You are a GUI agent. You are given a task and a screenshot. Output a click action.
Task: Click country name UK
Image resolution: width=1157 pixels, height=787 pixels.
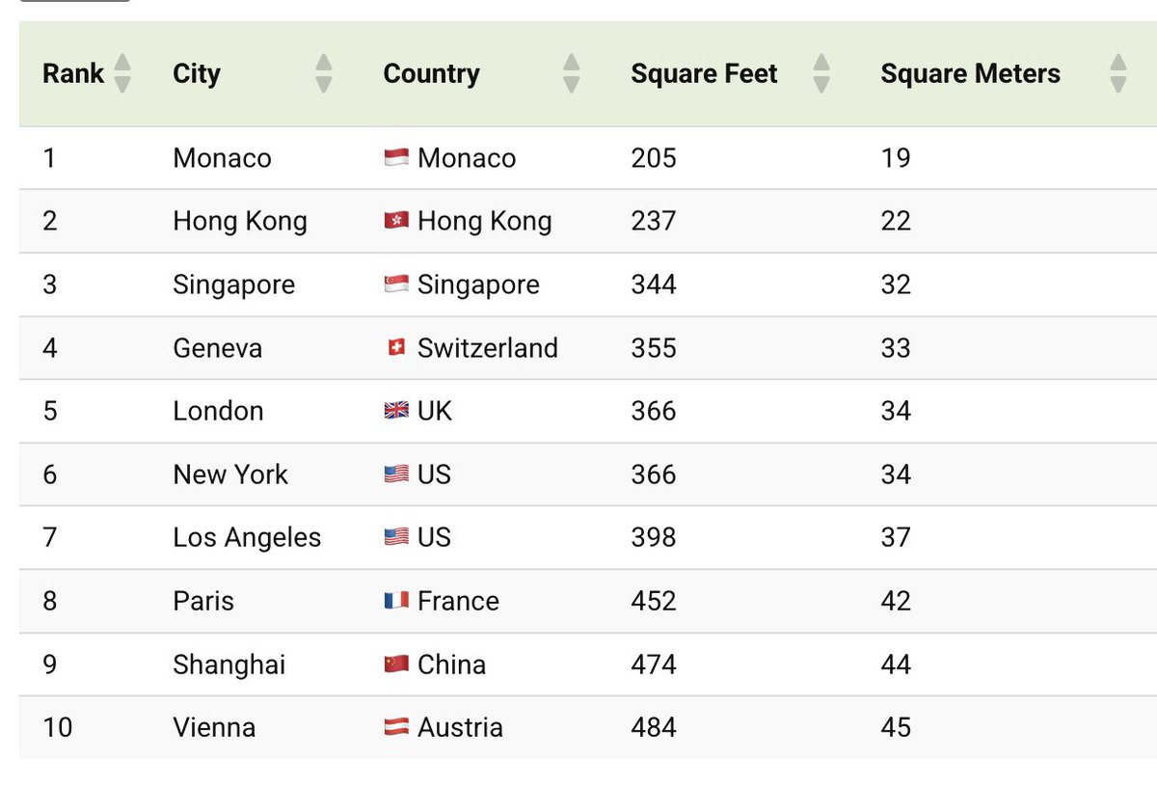(x=435, y=411)
